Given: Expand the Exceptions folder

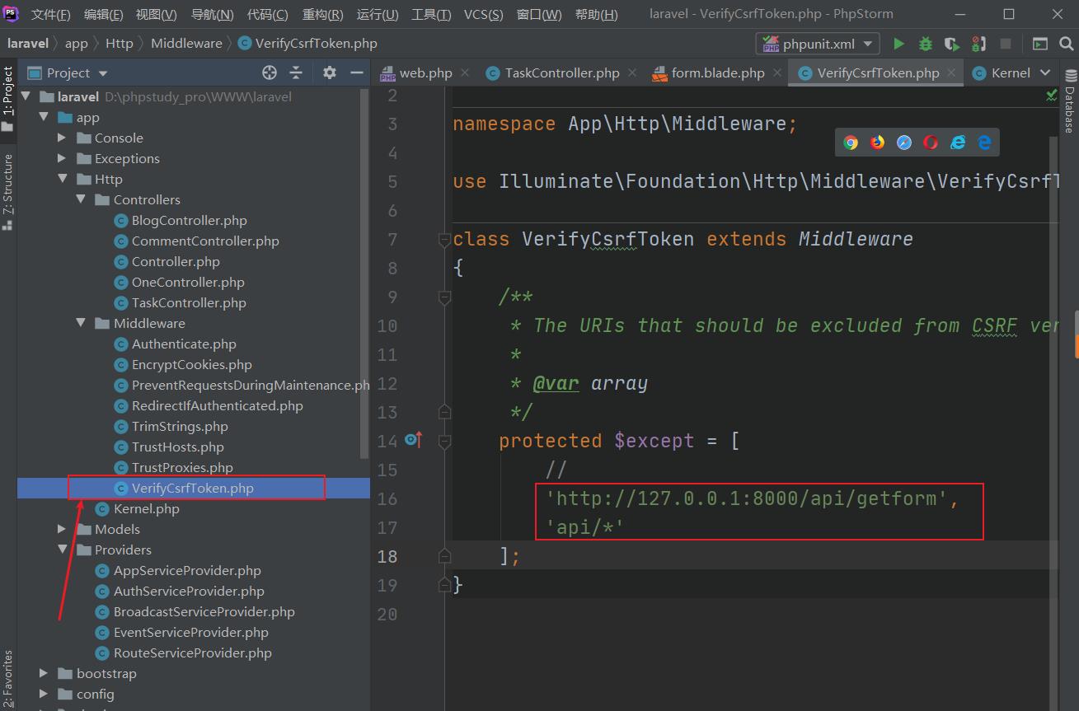Looking at the screenshot, I should coord(62,158).
